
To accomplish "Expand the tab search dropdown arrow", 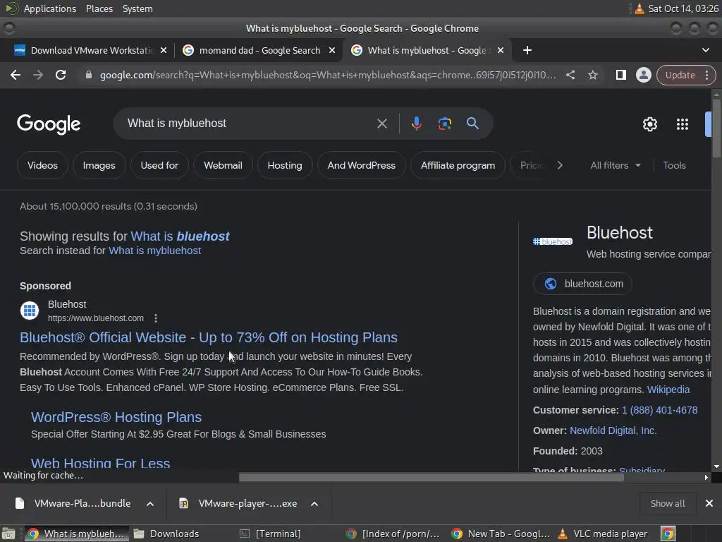I will pyautogui.click(x=705, y=50).
